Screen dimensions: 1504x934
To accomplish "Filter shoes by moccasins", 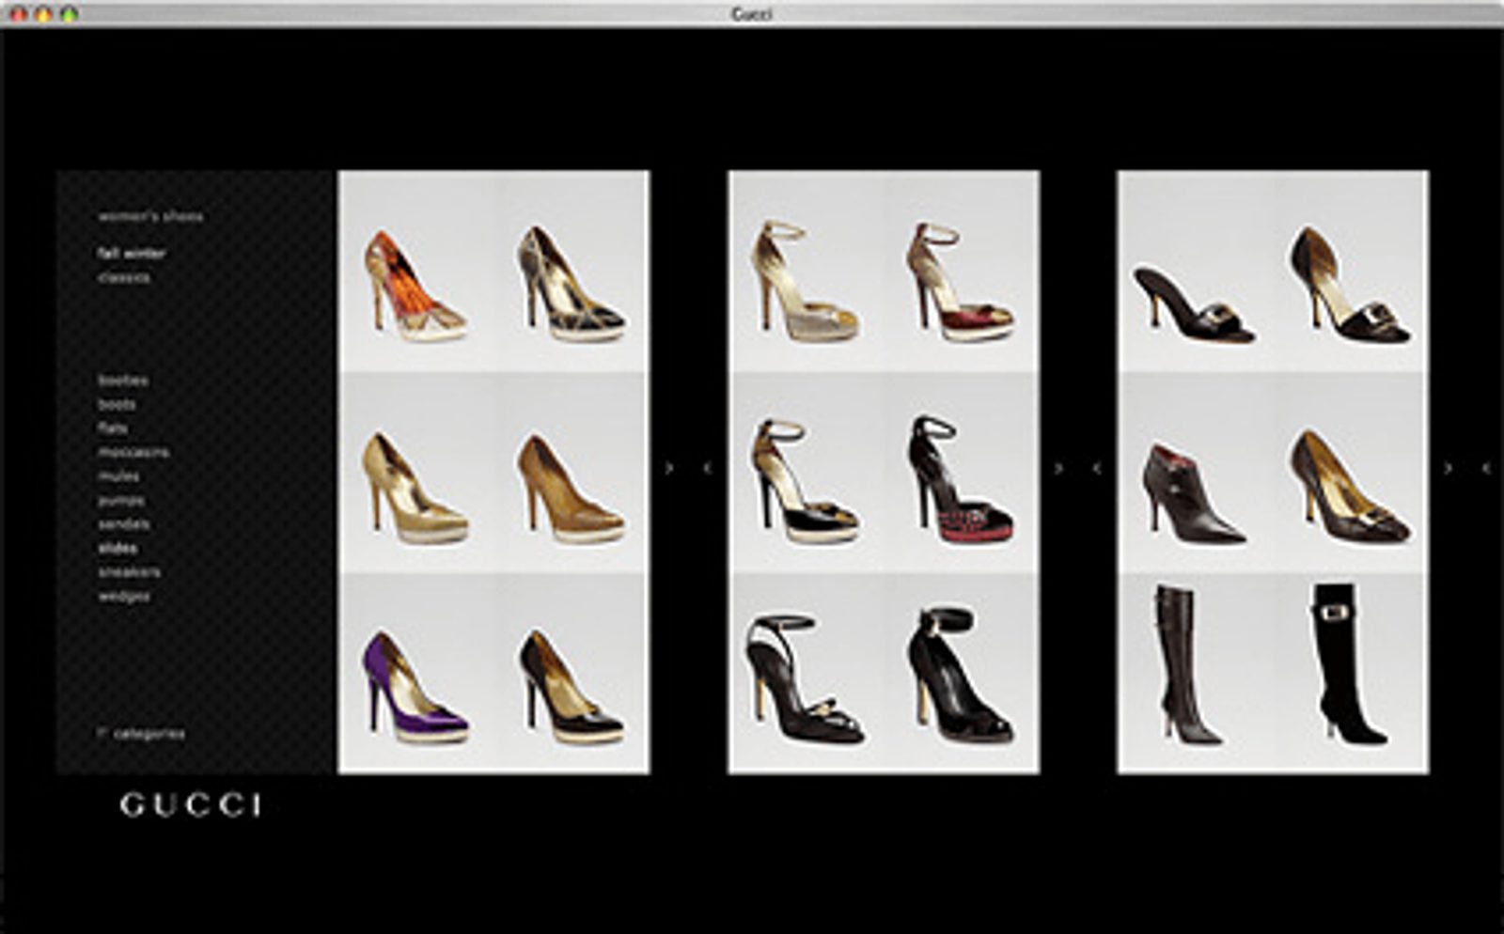I will (134, 452).
